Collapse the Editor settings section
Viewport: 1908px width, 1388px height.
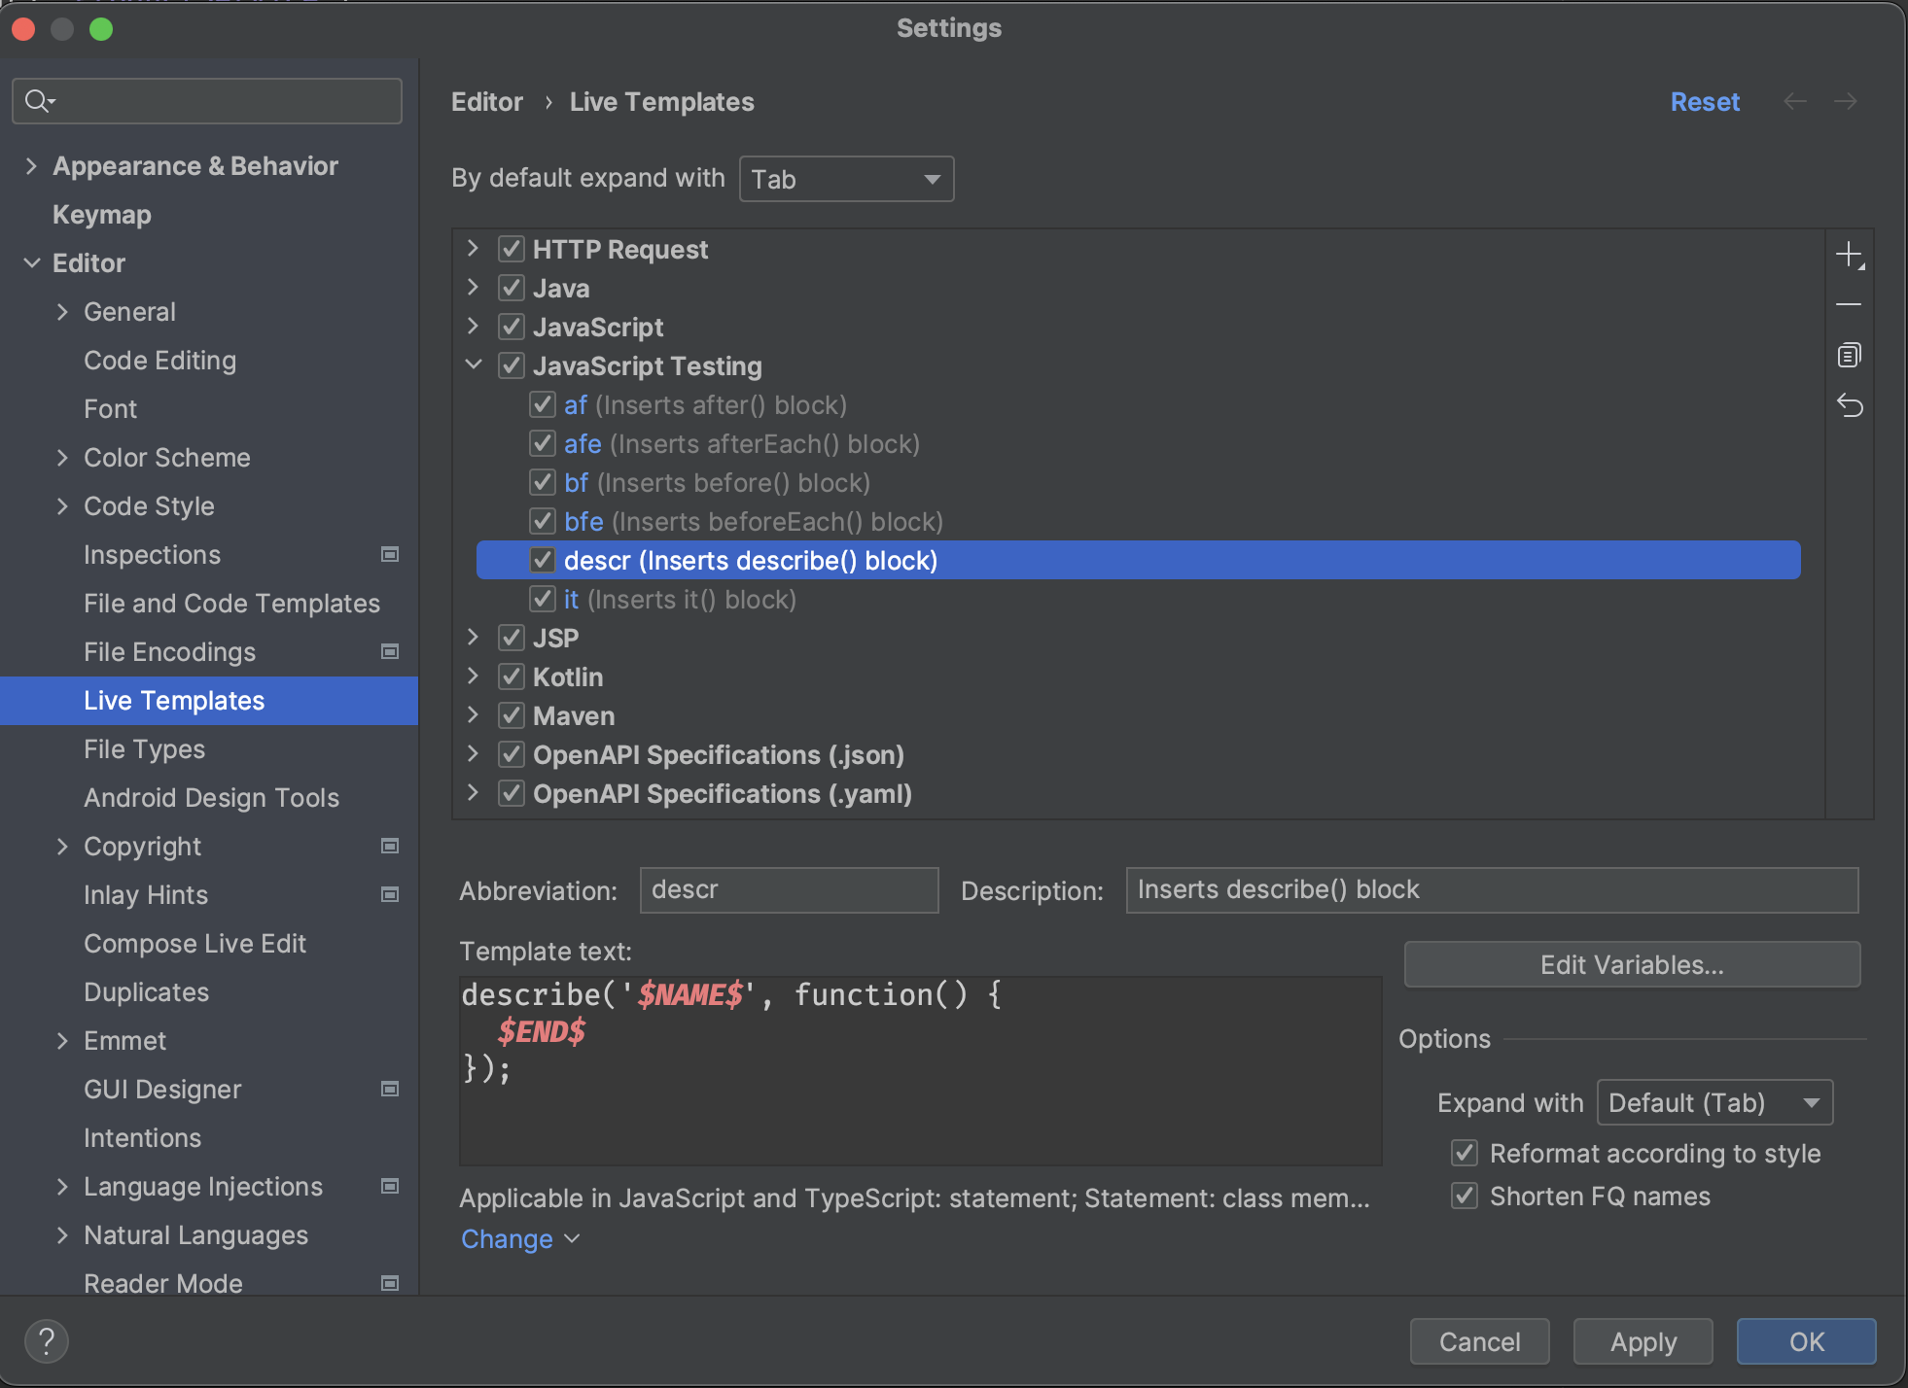pos(31,263)
